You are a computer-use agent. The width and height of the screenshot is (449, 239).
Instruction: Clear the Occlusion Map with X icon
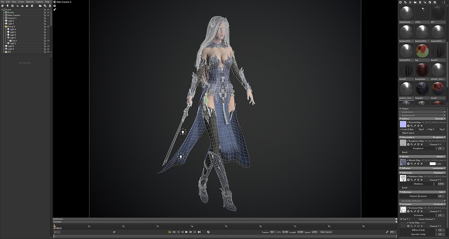coord(422,211)
